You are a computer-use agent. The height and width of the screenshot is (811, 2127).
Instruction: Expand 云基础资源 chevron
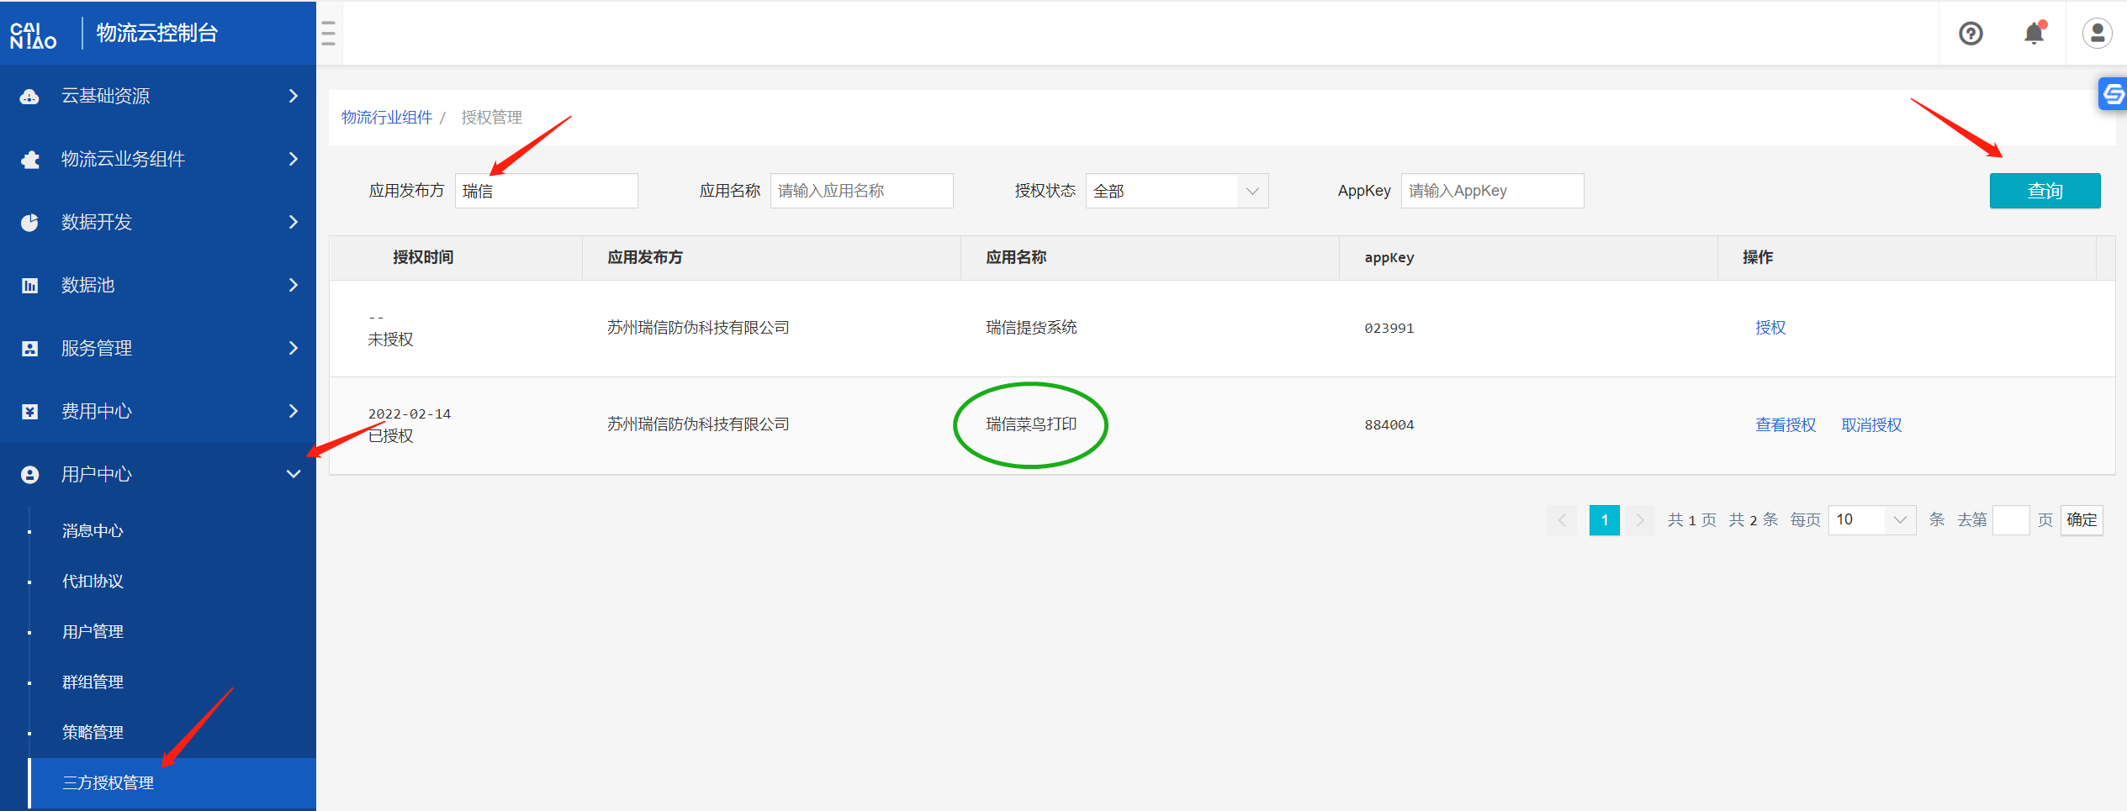(293, 96)
